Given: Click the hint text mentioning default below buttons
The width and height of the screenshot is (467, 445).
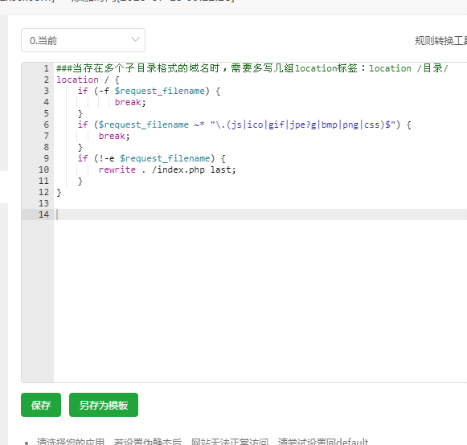Looking at the screenshot, I should 203,441.
